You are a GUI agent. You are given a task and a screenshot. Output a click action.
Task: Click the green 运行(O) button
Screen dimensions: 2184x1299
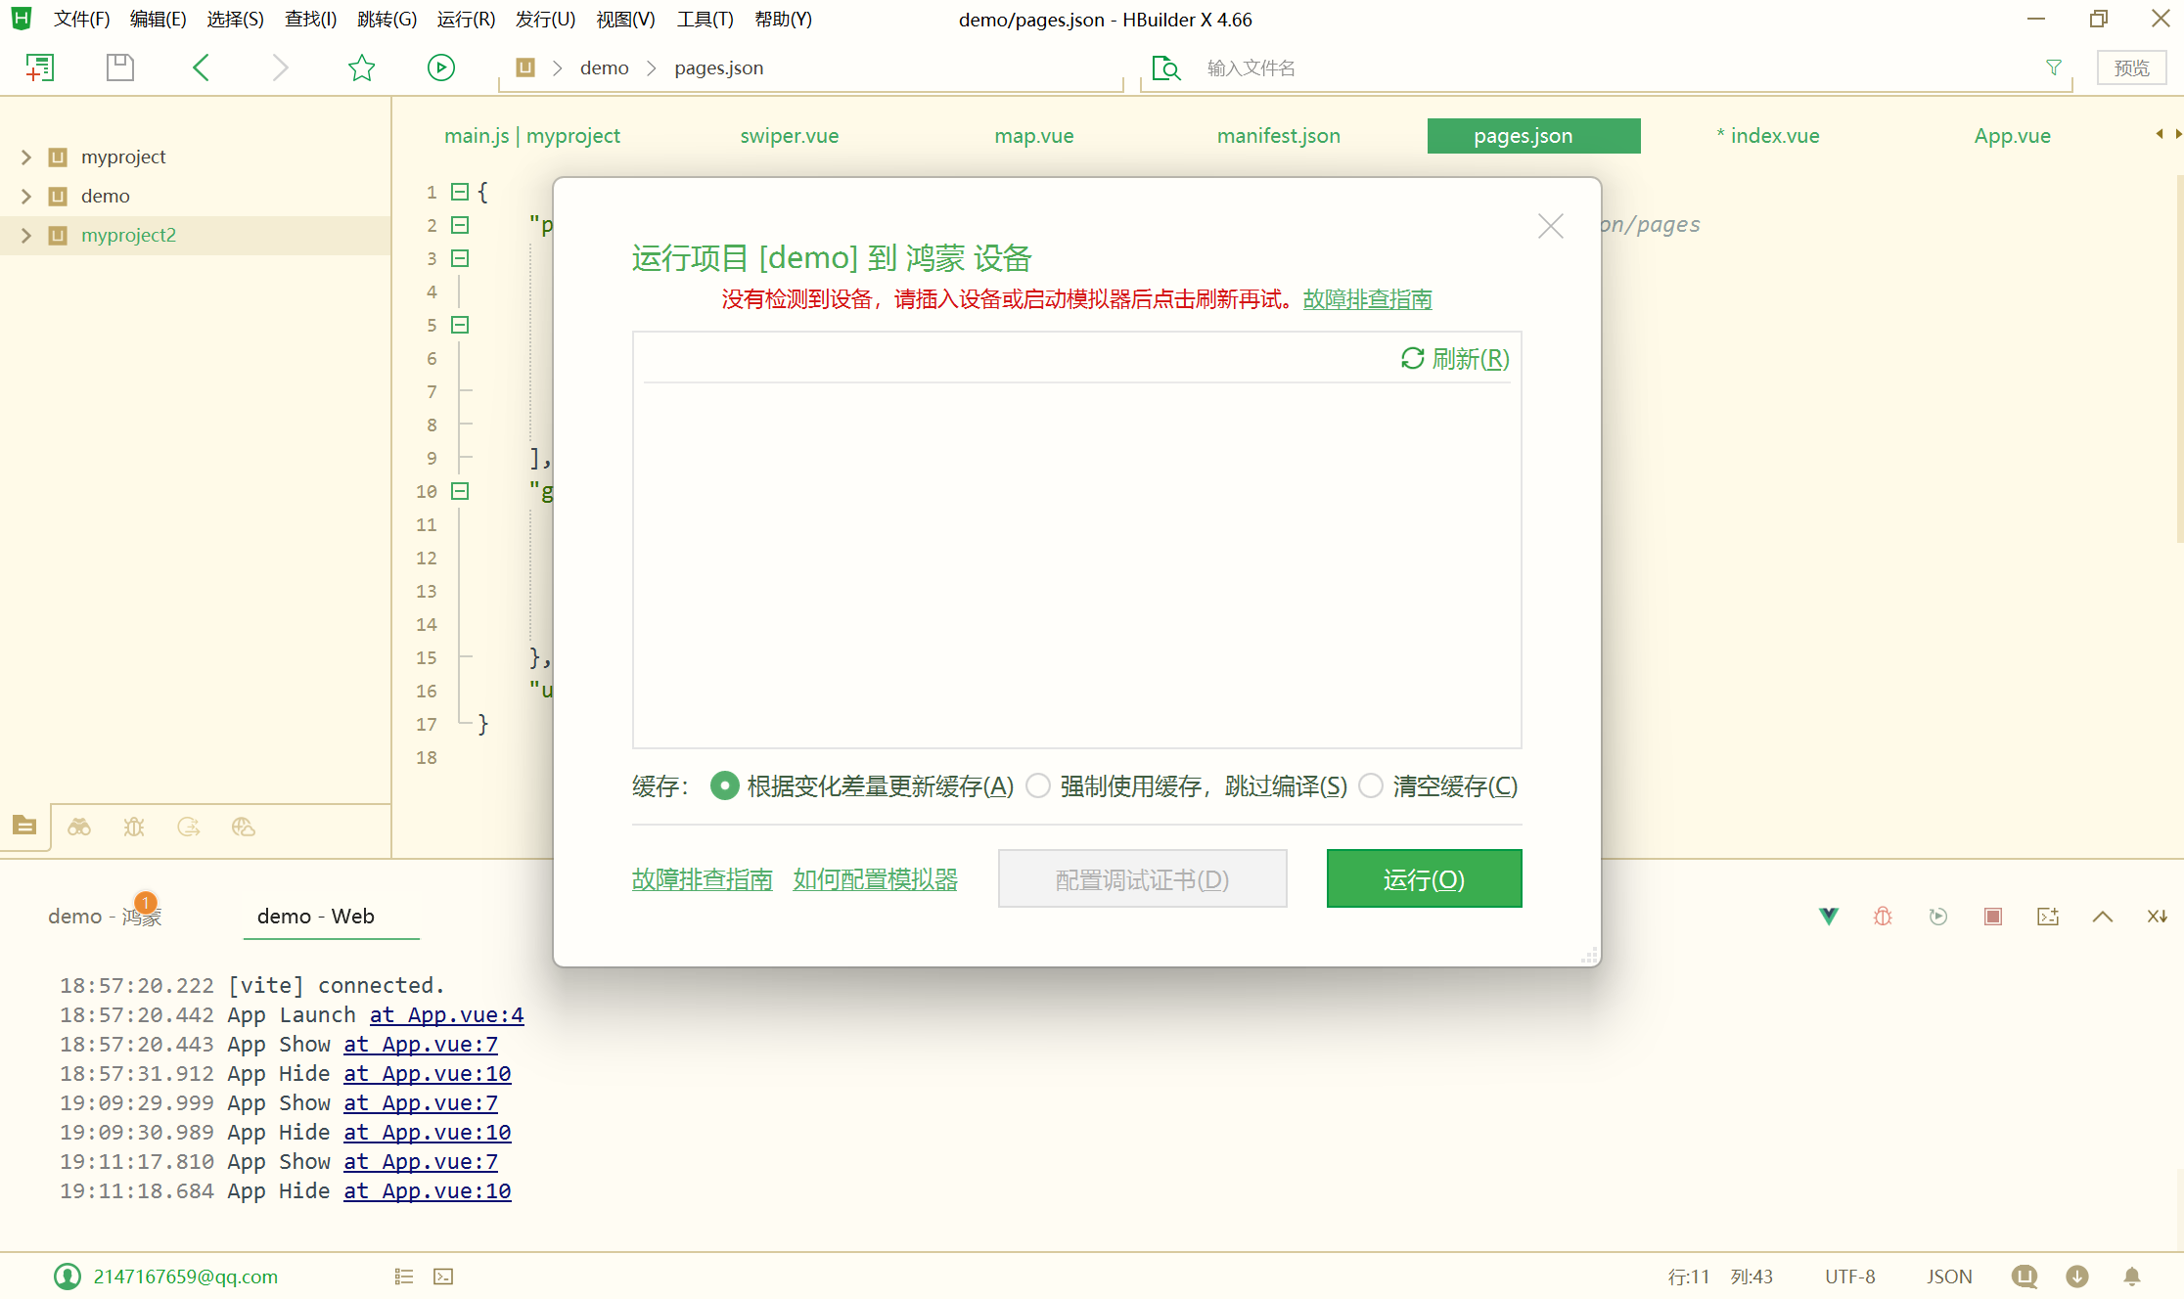point(1424,878)
